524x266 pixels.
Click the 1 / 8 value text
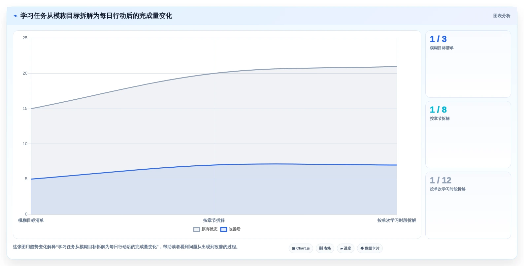click(x=438, y=110)
